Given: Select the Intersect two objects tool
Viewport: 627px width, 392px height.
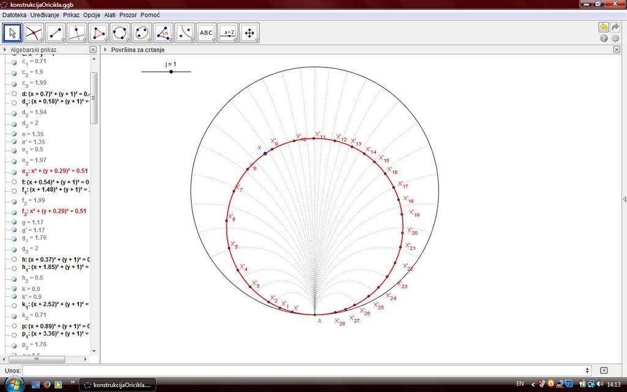Looking at the screenshot, I should click(x=34, y=33).
